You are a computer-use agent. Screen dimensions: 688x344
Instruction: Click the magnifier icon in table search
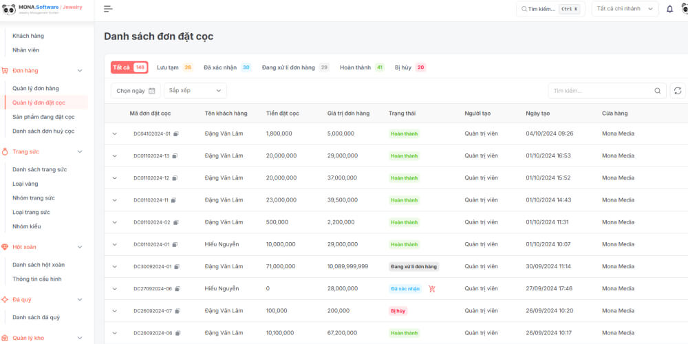pos(657,91)
